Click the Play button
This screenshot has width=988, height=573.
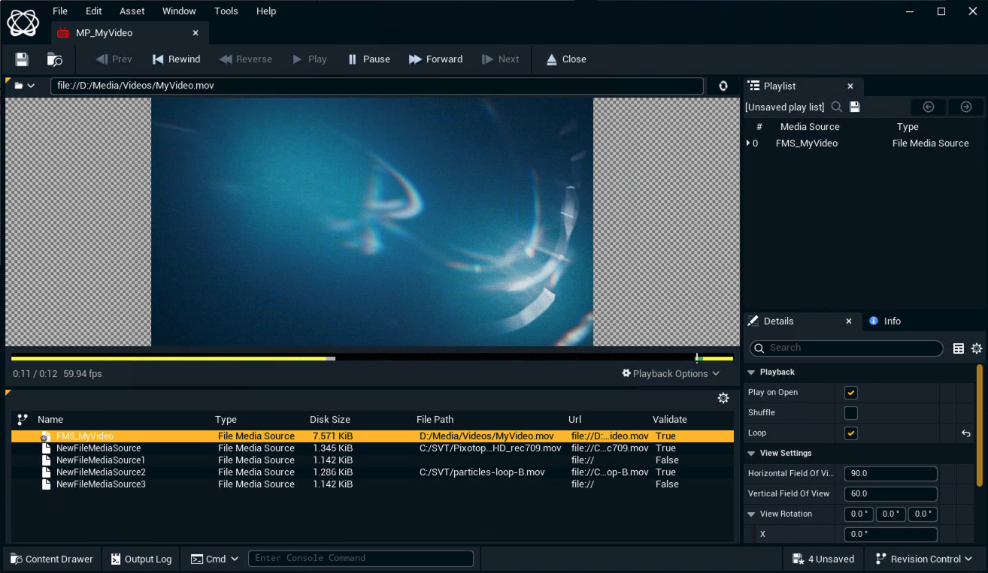click(x=310, y=59)
